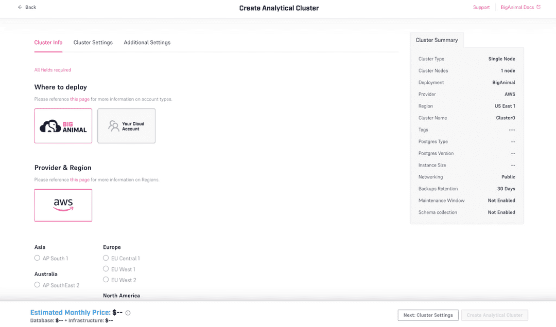Click 'Single Node' cluster type value
The image size is (556, 327).
click(x=502, y=59)
